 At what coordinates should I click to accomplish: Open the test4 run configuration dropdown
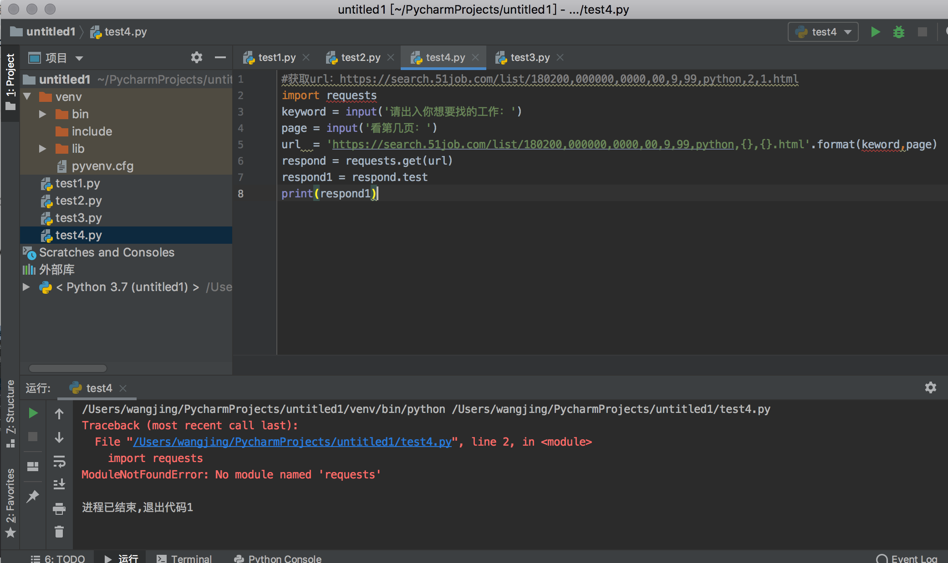(x=823, y=32)
